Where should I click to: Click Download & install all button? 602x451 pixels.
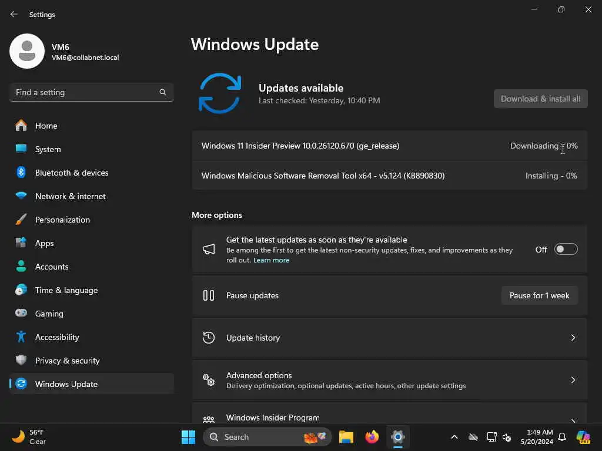[x=541, y=99]
